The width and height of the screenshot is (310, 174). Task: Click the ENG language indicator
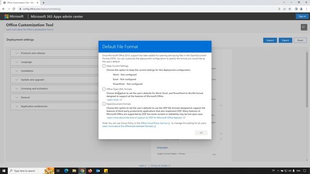pos(298,171)
